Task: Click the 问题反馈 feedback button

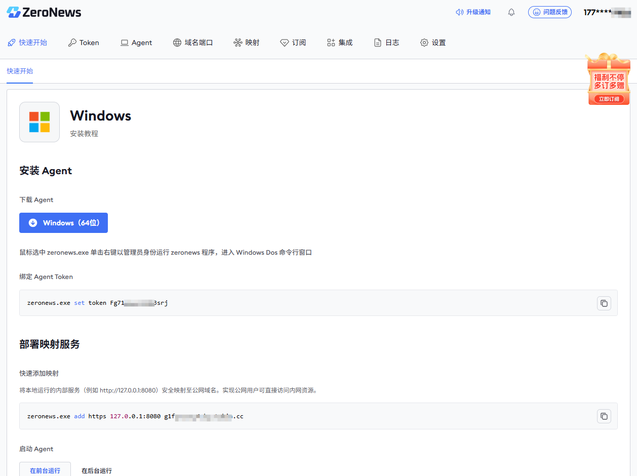Action: (550, 12)
